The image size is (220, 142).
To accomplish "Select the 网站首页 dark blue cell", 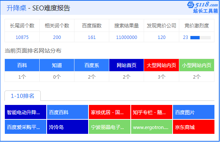I will tap(127, 65).
